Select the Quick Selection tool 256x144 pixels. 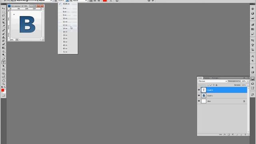click(4, 19)
